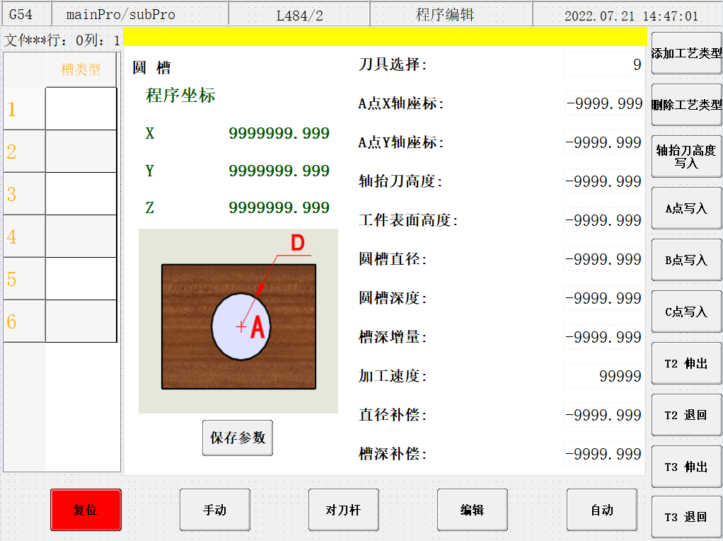Select the 编辑 edit mode button
This screenshot has height=541, width=723.
pyautogui.click(x=472, y=510)
